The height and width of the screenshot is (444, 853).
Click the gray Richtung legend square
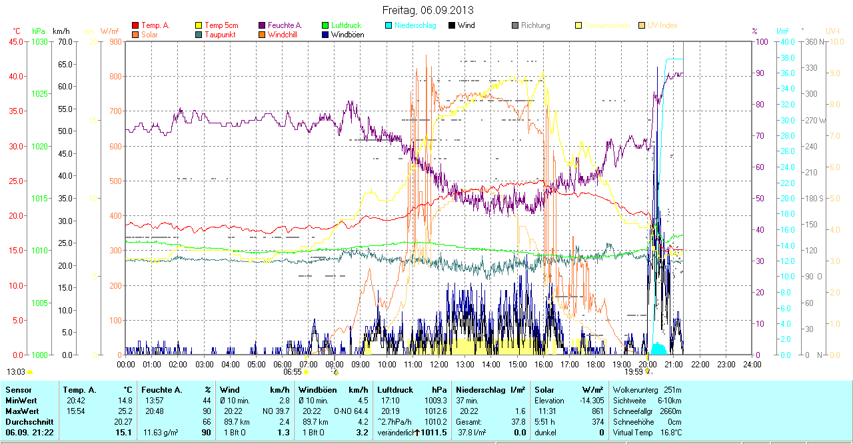[515, 25]
